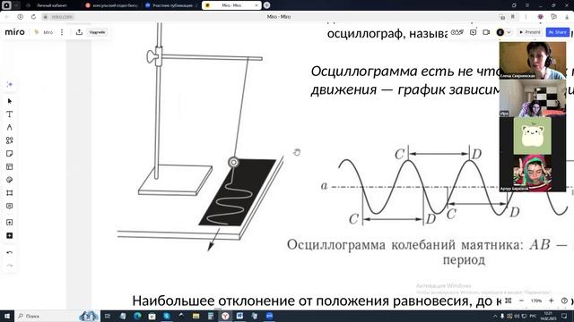Select the Sticky note tool
Screen dimensions: 574x322
pyautogui.click(x=10, y=154)
